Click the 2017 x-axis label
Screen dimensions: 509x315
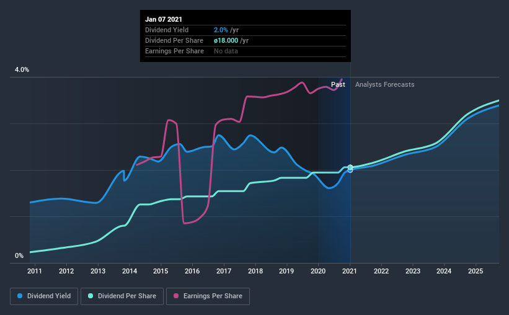pyautogui.click(x=224, y=271)
